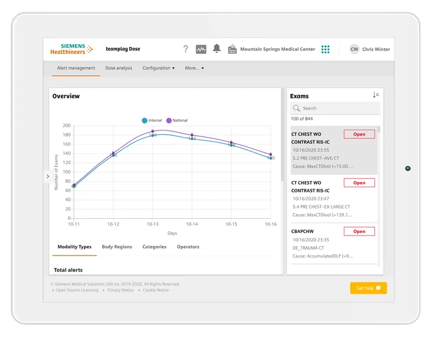
Task: Click Open on the CBAPCHW exam
Action: [359, 231]
